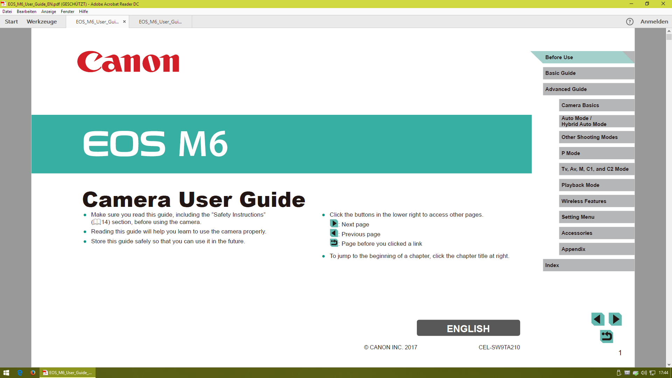Select the EOS_M6_User_Guide taskbar item

[x=68, y=373]
